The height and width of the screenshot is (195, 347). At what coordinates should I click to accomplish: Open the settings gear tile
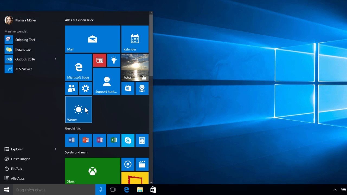click(85, 88)
